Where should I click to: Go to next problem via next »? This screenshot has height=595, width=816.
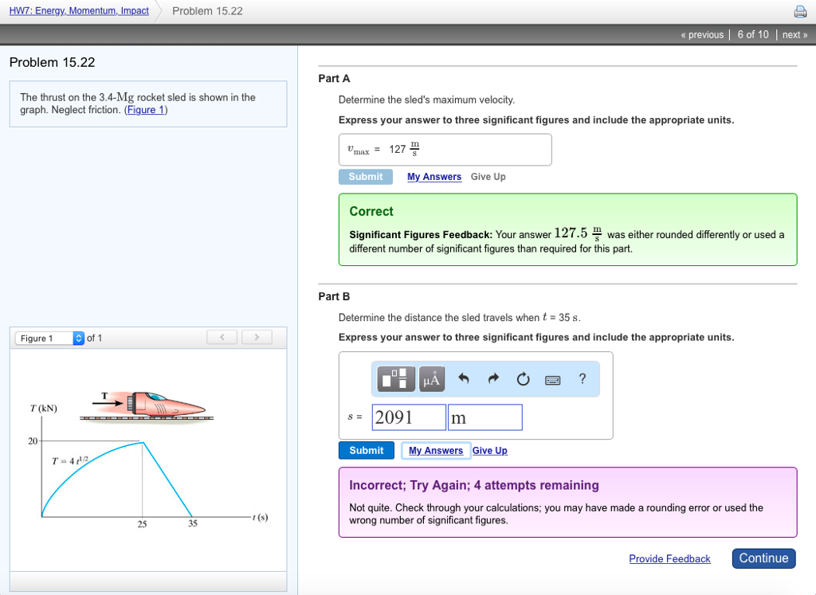click(794, 34)
